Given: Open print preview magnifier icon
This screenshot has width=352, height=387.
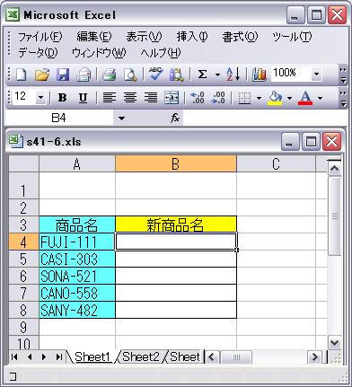Looking at the screenshot, I should (x=130, y=75).
